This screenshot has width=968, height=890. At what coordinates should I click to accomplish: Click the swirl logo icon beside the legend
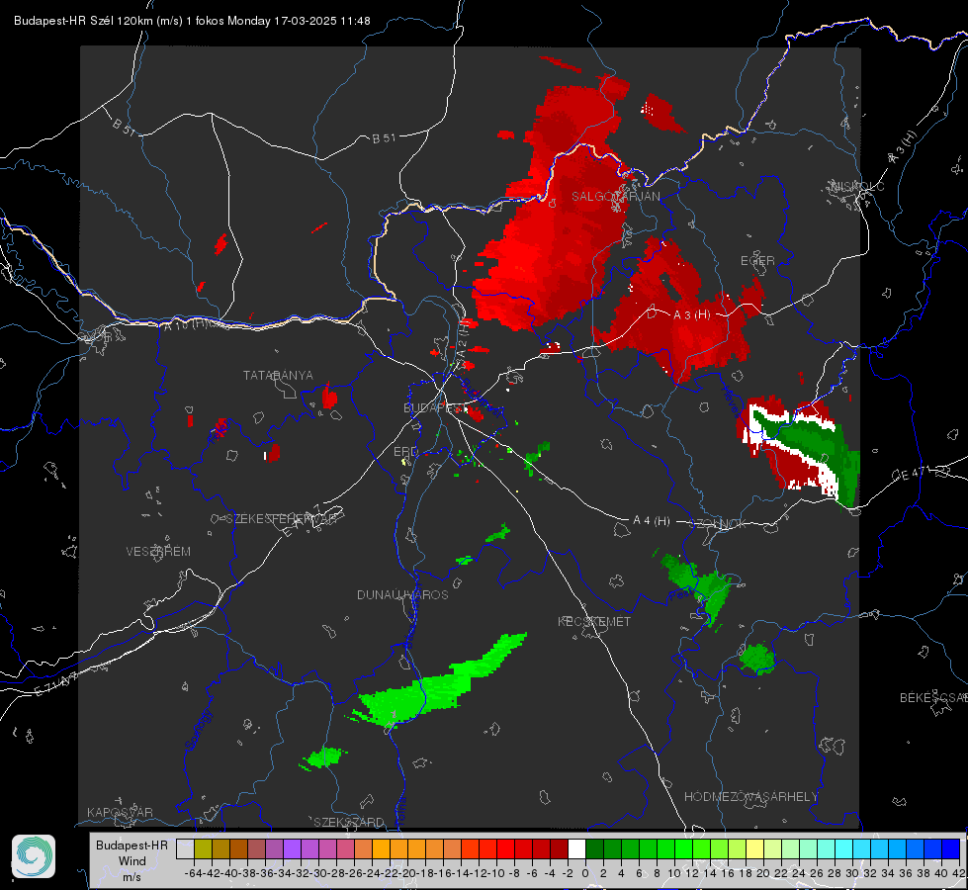click(34, 856)
